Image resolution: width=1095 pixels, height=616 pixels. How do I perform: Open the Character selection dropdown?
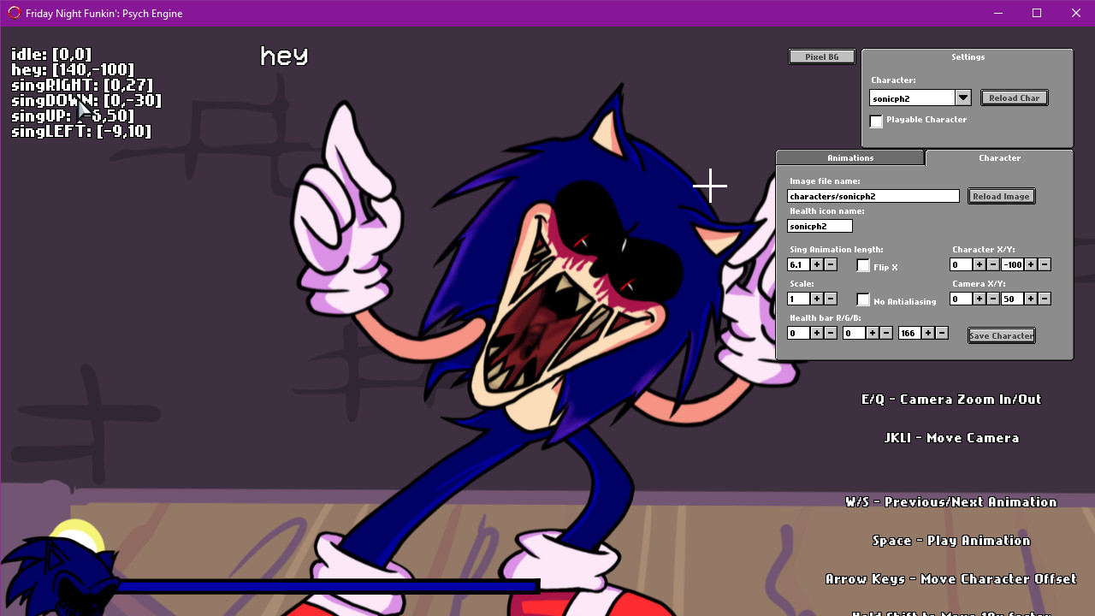tap(963, 97)
